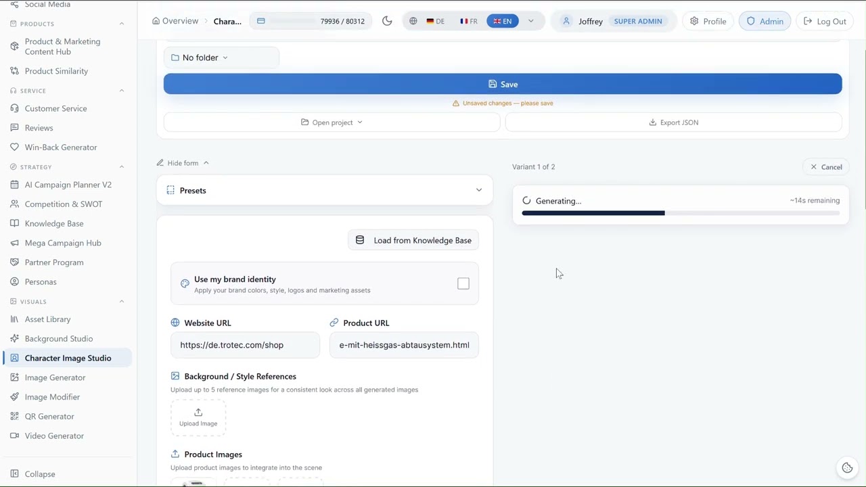866x487 pixels.
Task: Open the Open project dropdown
Action: 332,122
